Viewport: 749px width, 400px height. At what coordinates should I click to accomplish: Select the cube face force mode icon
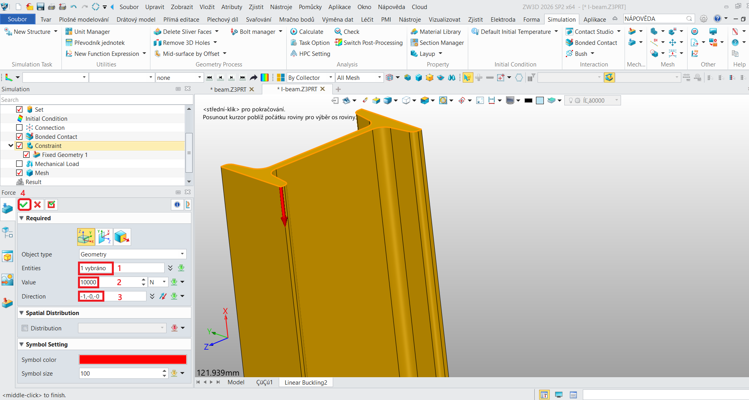point(122,237)
